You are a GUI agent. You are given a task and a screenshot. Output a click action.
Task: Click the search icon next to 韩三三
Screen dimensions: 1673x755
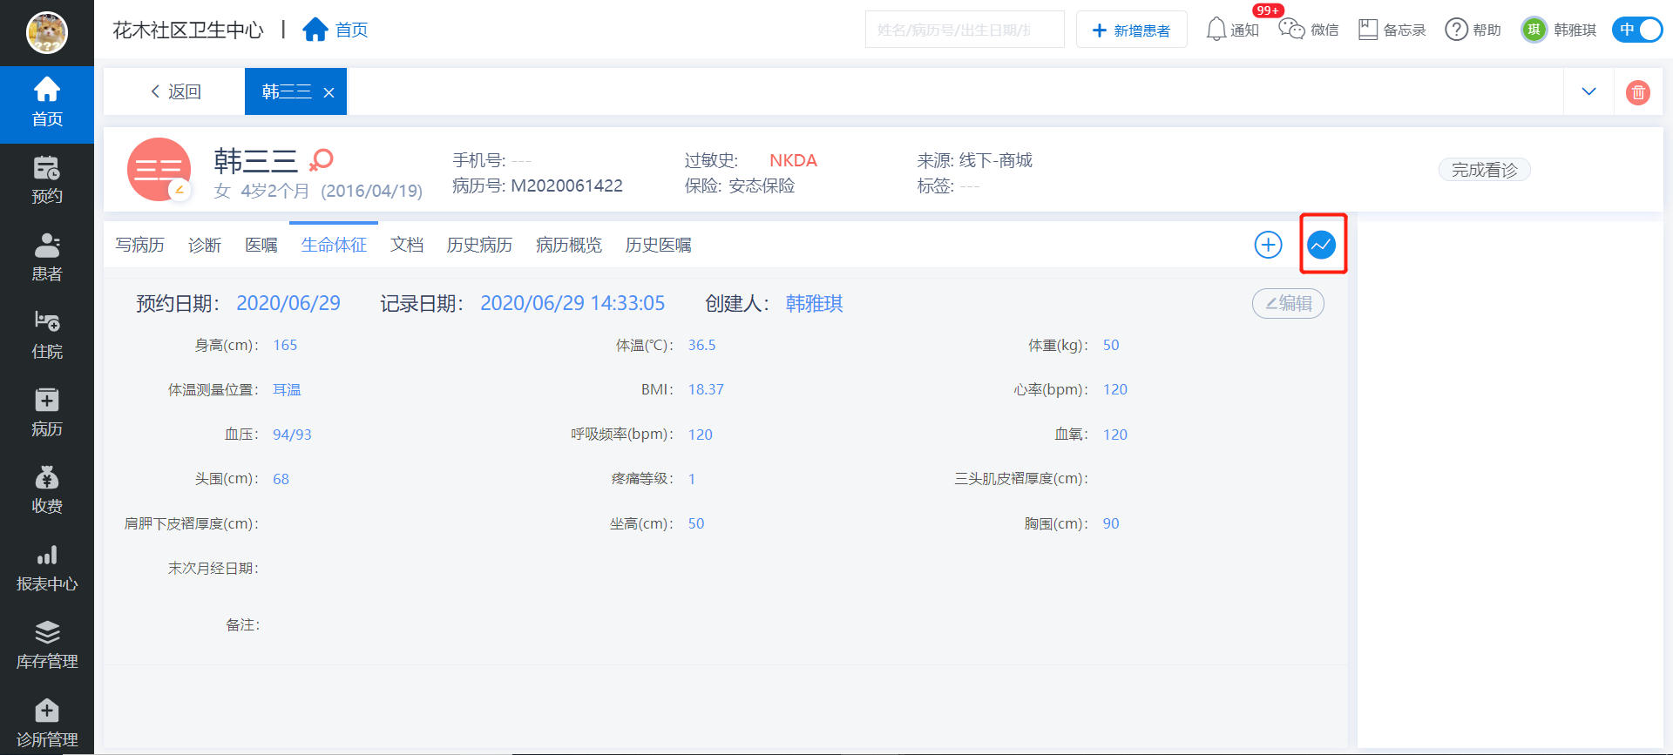point(322,159)
